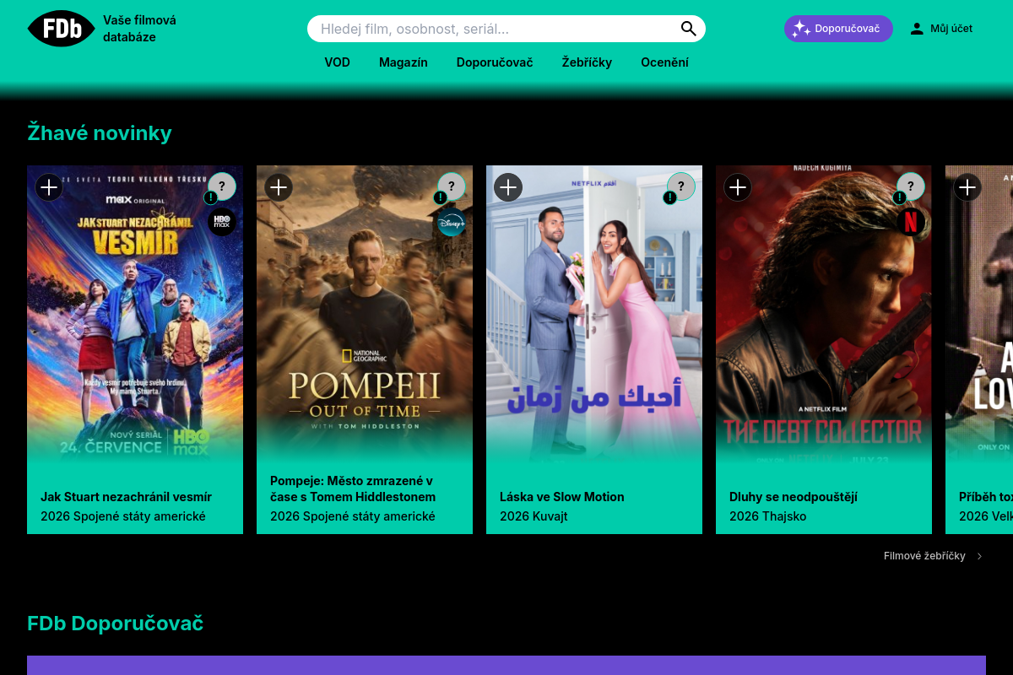1013x675 pixels.
Task: Open the Magazín menu item
Action: click(x=404, y=62)
